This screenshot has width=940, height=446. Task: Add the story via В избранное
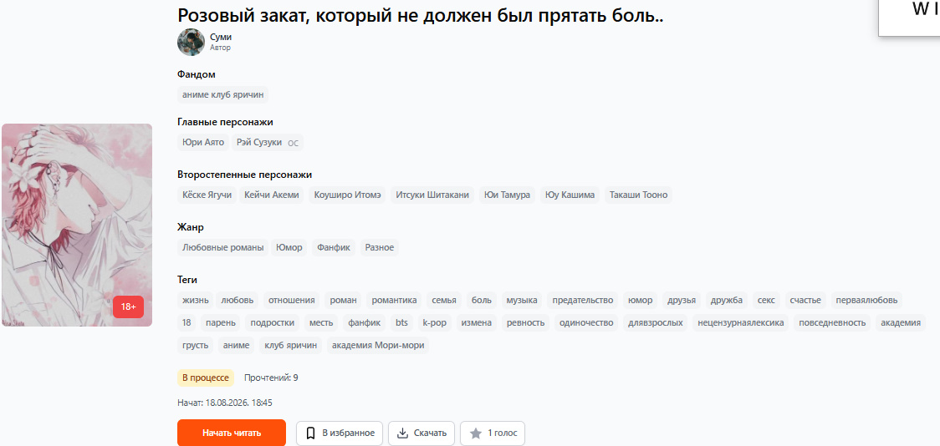pyautogui.click(x=340, y=433)
